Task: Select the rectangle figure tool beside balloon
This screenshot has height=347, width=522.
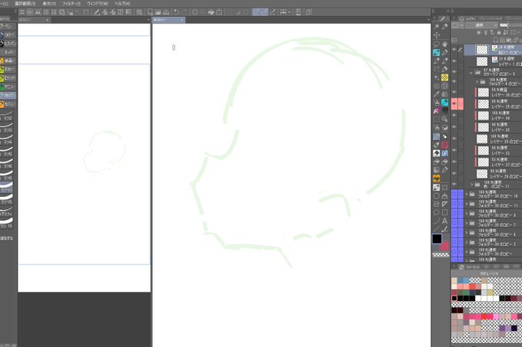Action: [444, 212]
